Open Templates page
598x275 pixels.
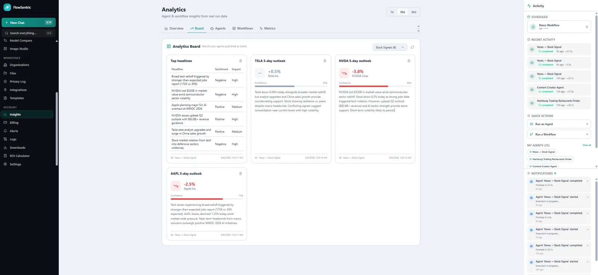tap(16, 98)
